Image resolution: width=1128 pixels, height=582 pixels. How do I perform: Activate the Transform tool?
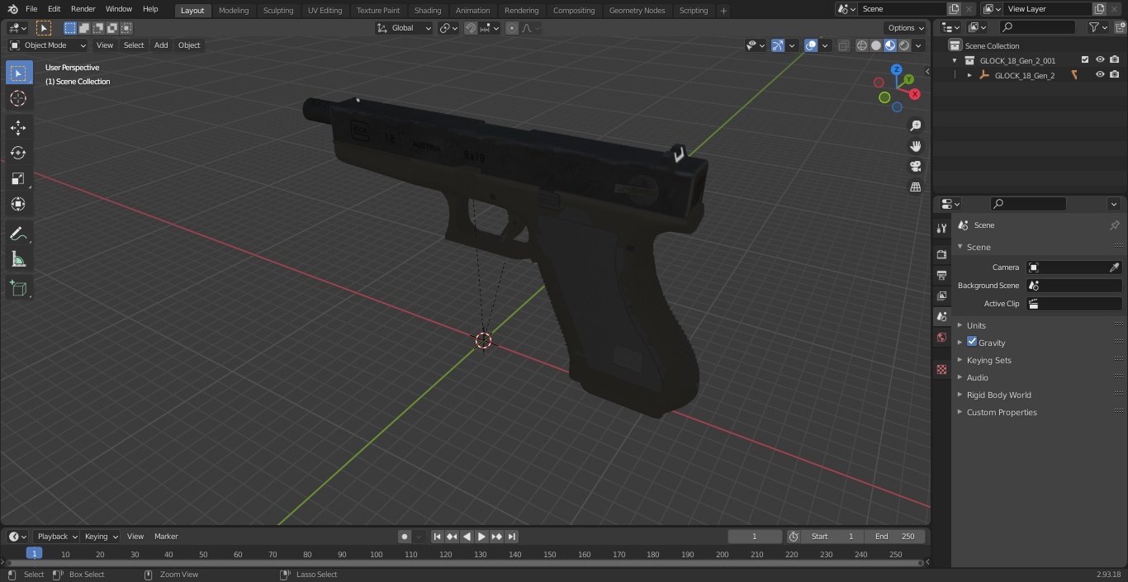(x=18, y=204)
